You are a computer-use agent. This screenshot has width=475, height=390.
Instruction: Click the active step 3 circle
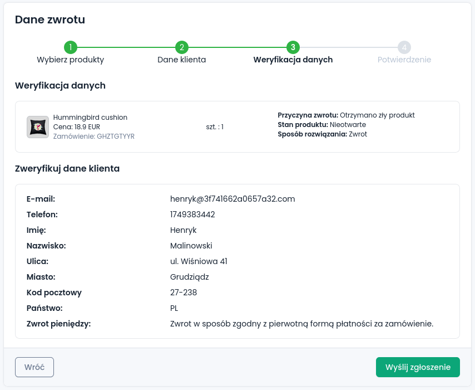click(293, 47)
